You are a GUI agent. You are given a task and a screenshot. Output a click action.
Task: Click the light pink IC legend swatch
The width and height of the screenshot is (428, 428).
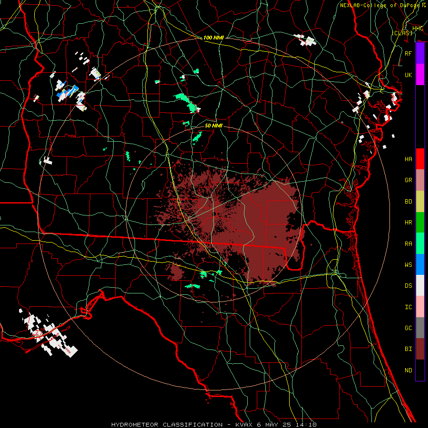(420, 307)
